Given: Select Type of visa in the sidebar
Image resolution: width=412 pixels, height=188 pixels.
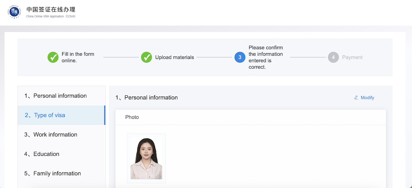Looking at the screenshot, I should (49, 115).
